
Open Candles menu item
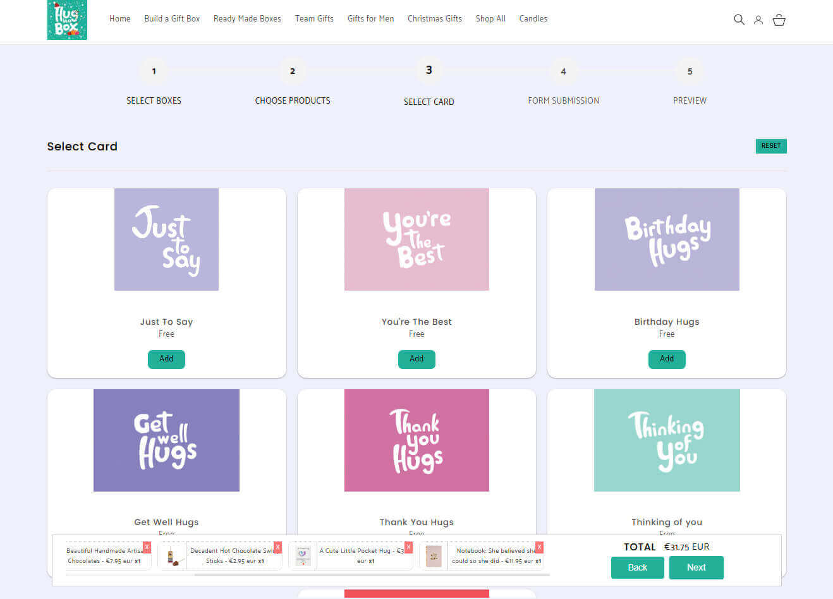533,19
